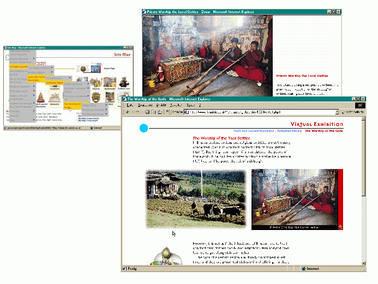Click the IE icon in the Zoom window title bar
The height and width of the screenshot is (284, 378).
point(144,11)
